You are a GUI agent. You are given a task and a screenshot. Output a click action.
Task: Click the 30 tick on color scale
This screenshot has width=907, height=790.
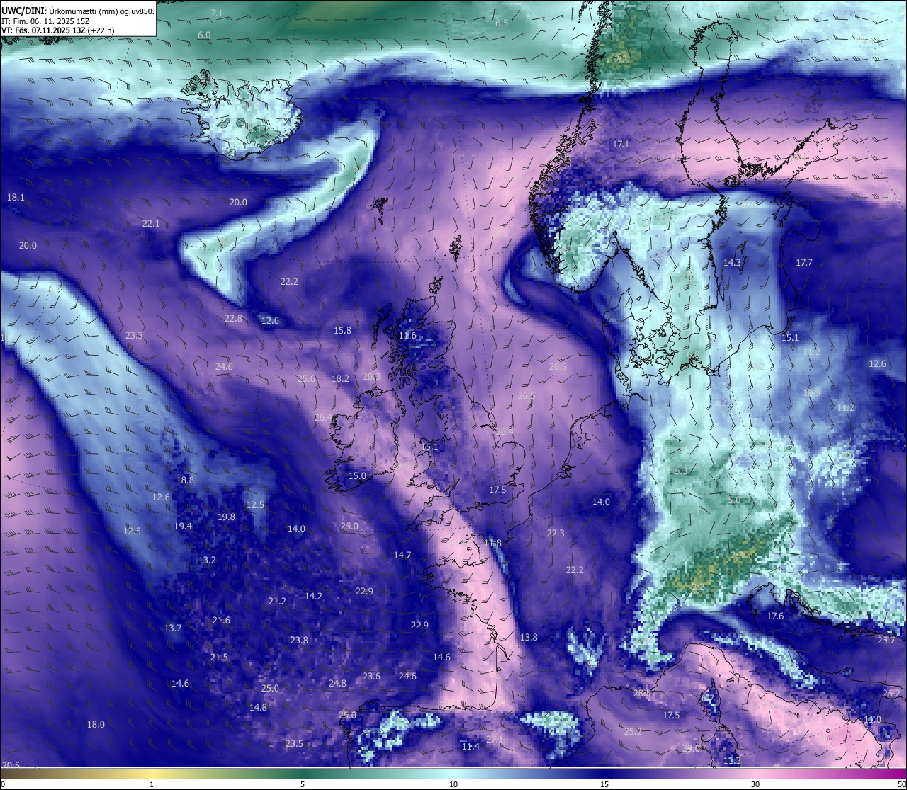755,784
